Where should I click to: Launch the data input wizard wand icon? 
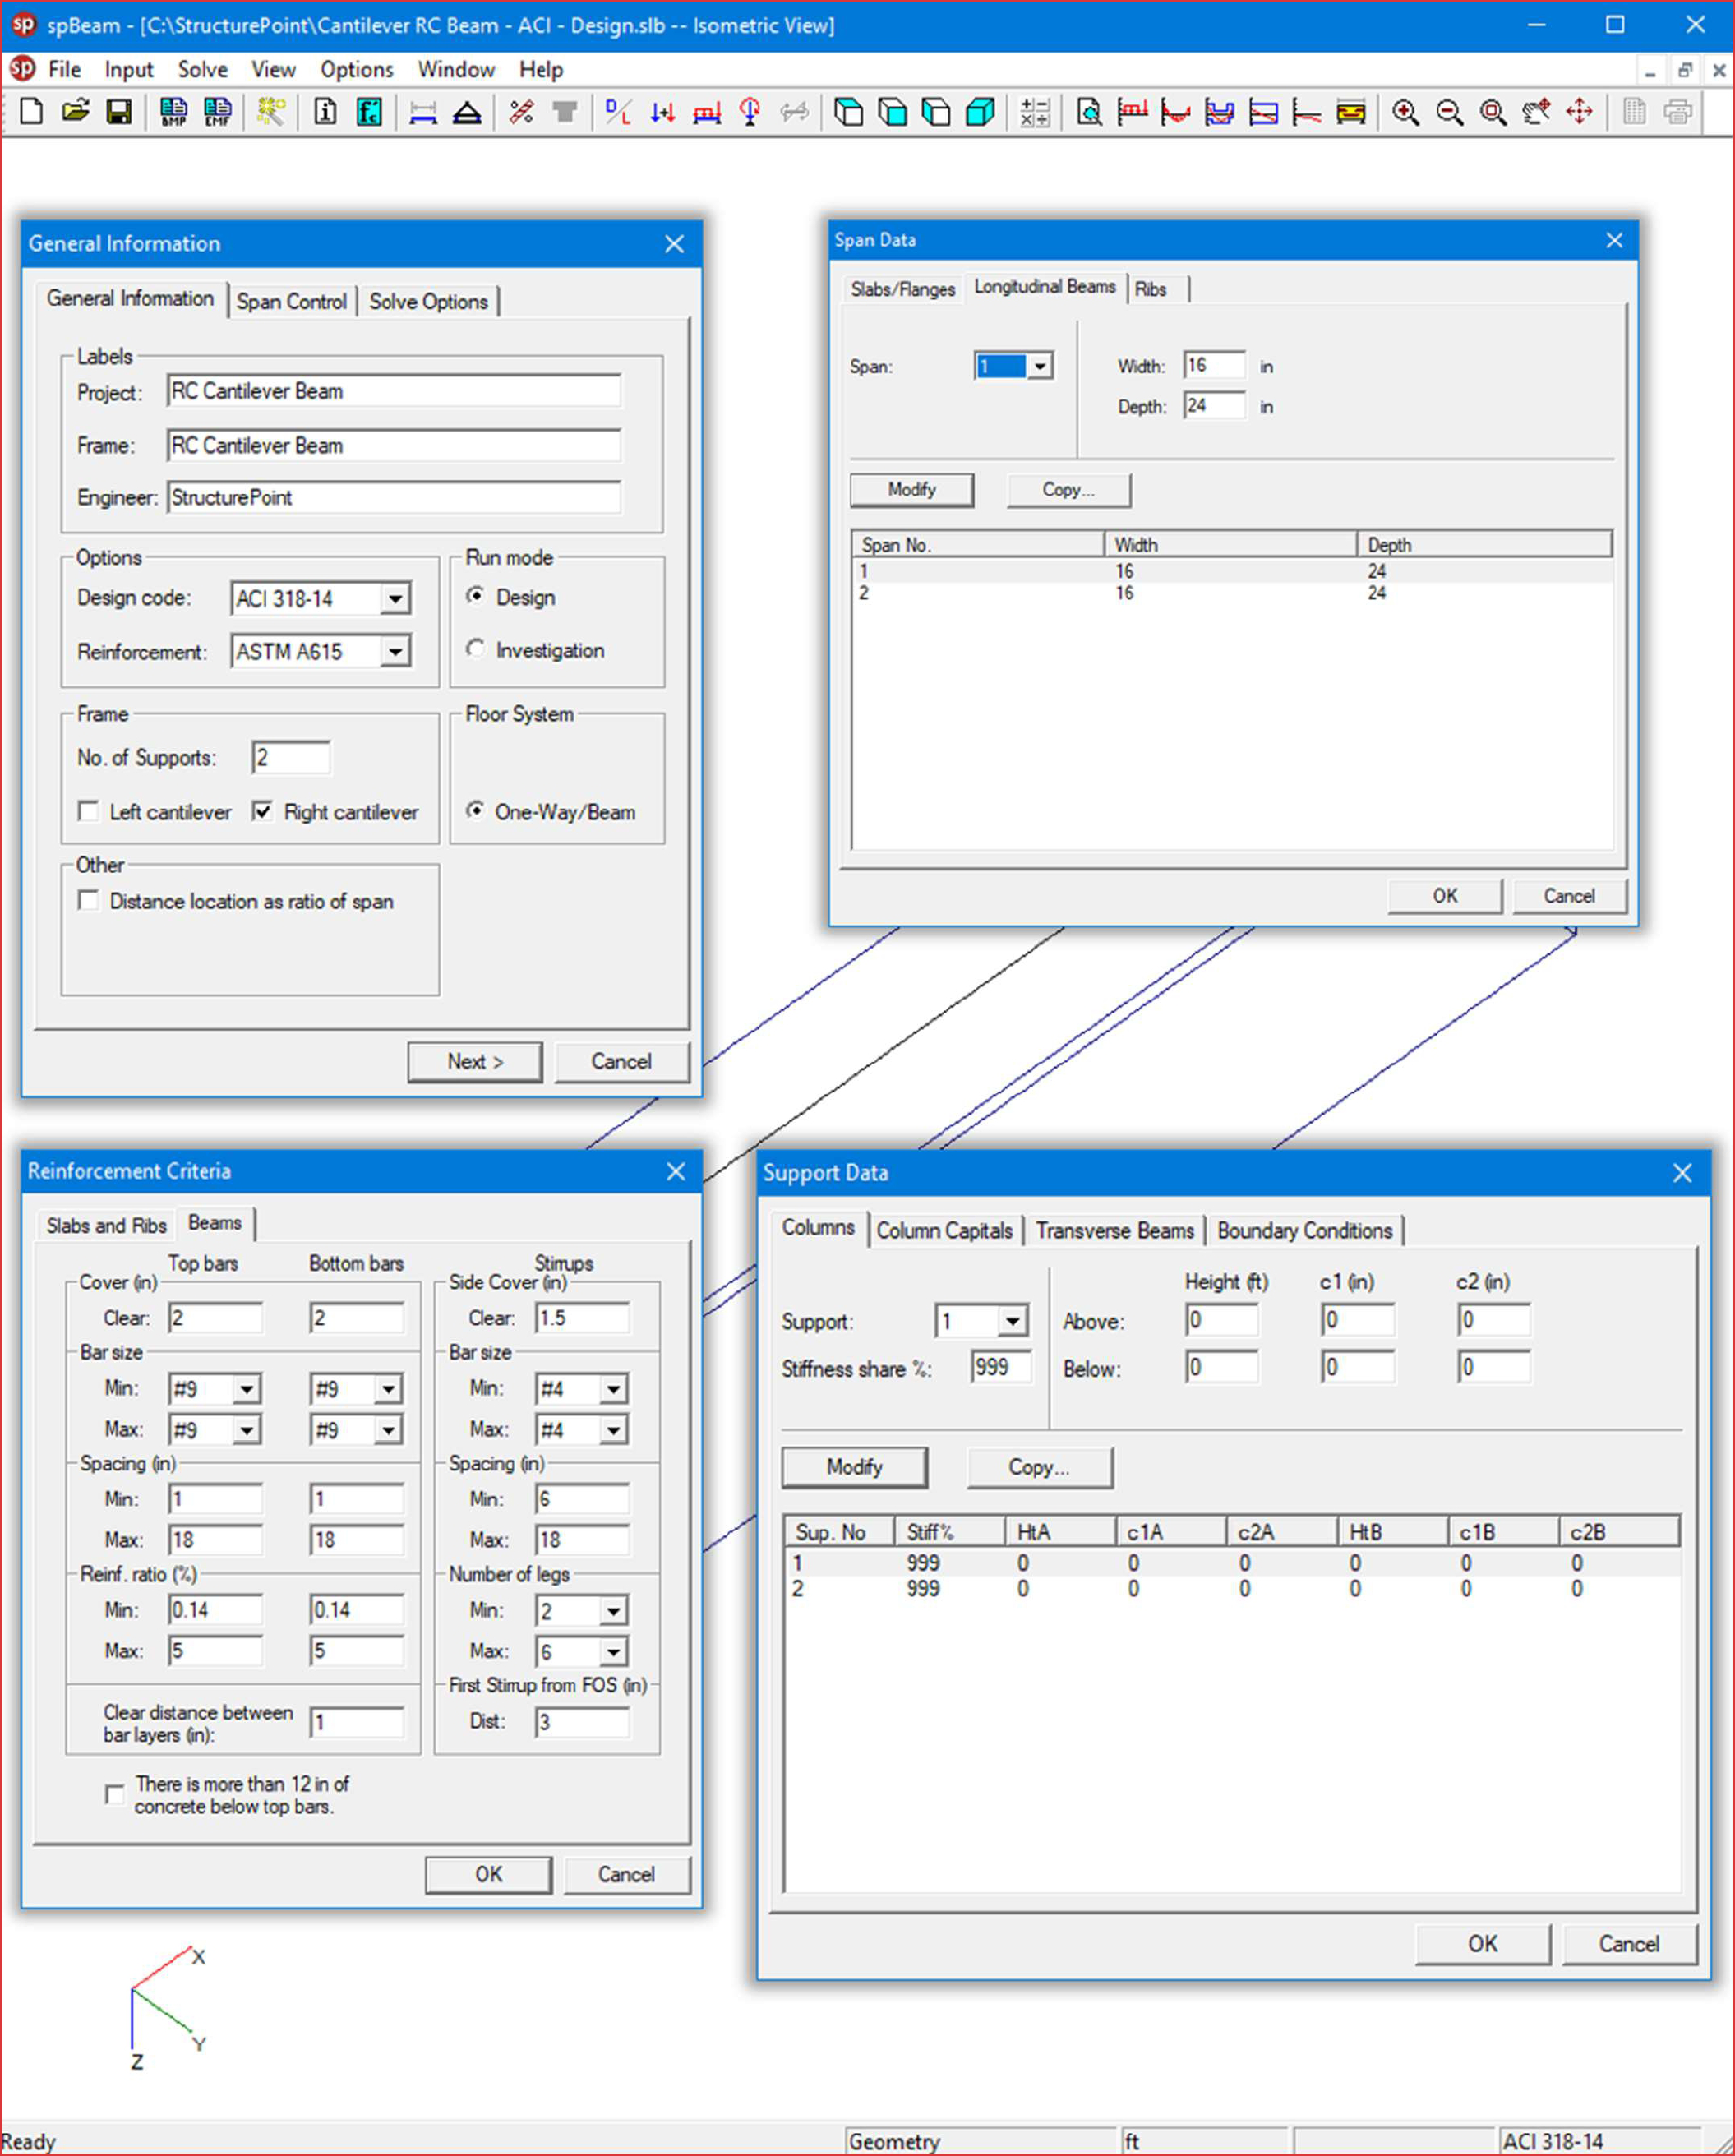(271, 111)
